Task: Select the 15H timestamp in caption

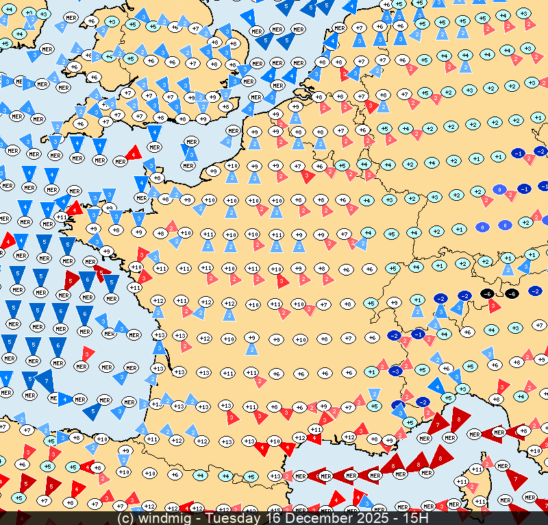Action: coord(416,518)
